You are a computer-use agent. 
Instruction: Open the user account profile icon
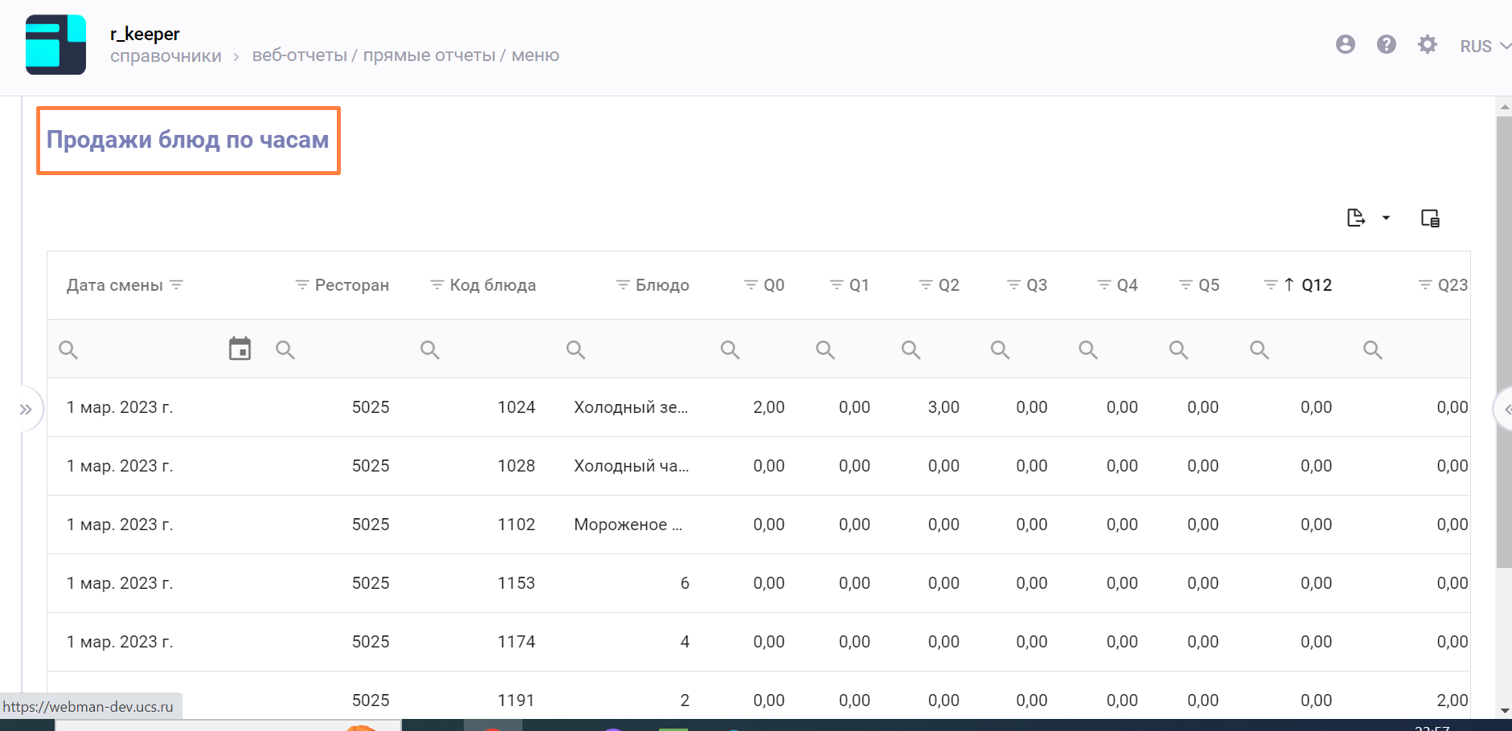[x=1345, y=45]
